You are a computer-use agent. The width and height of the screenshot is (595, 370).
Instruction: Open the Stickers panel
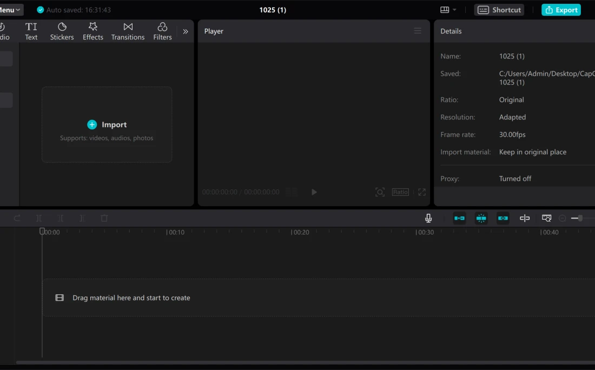click(62, 31)
